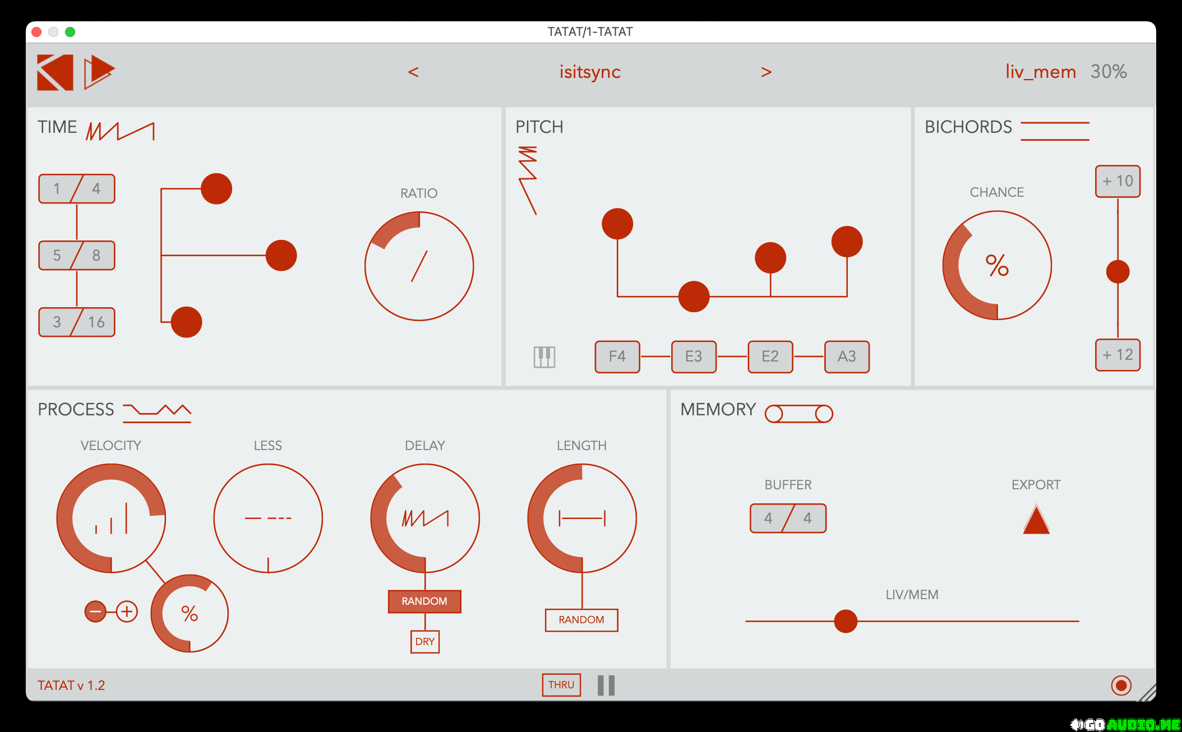Go to next preset with right arrow
Image resolution: width=1182 pixels, height=732 pixels.
pos(766,72)
